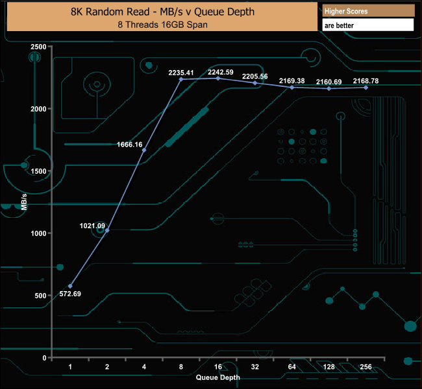Viewport: 422px width, 389px height.
Task: Select the 2160.69 data point marker
Action: (x=329, y=89)
